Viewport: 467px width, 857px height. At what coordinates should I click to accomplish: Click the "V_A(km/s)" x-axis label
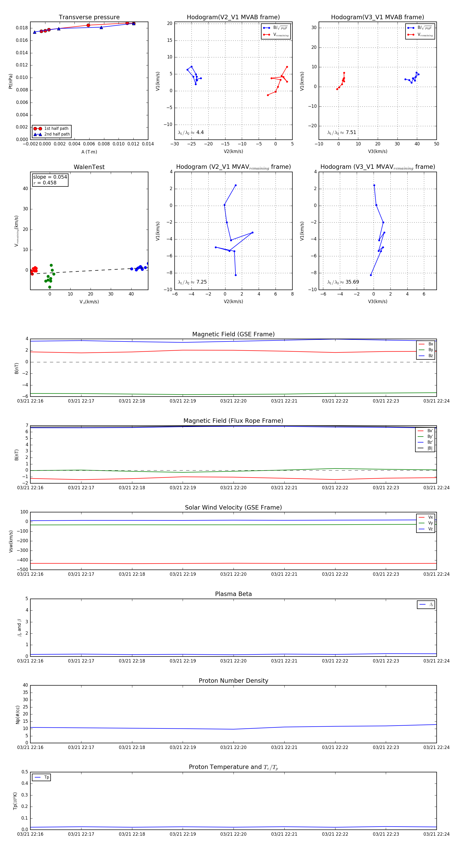click(89, 302)
